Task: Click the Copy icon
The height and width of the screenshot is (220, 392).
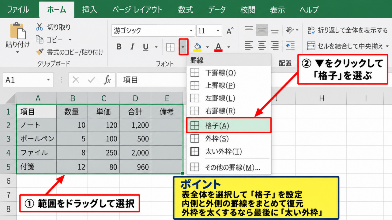Action: click(x=40, y=40)
